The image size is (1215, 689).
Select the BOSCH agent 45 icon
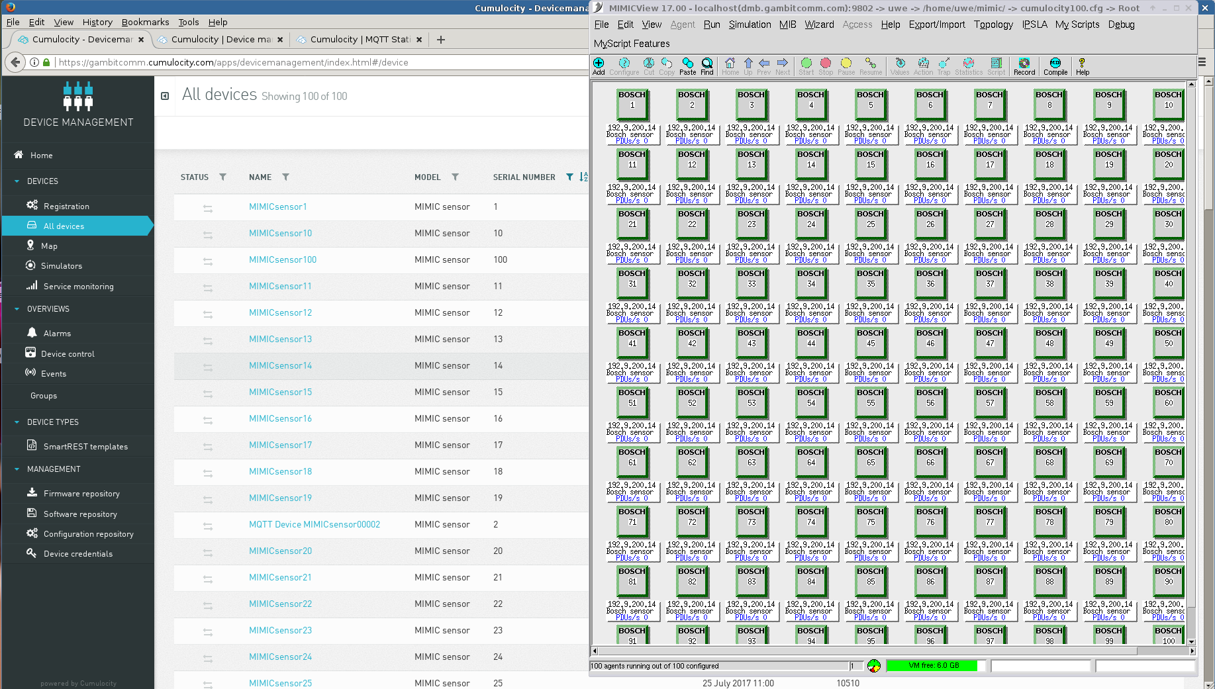click(871, 342)
